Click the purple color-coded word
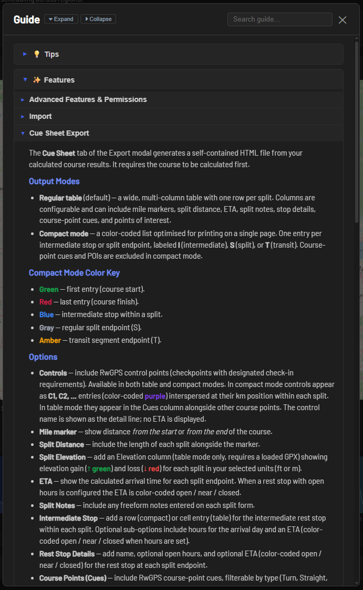Image resolution: width=363 pixels, height=590 pixels. 155,396
